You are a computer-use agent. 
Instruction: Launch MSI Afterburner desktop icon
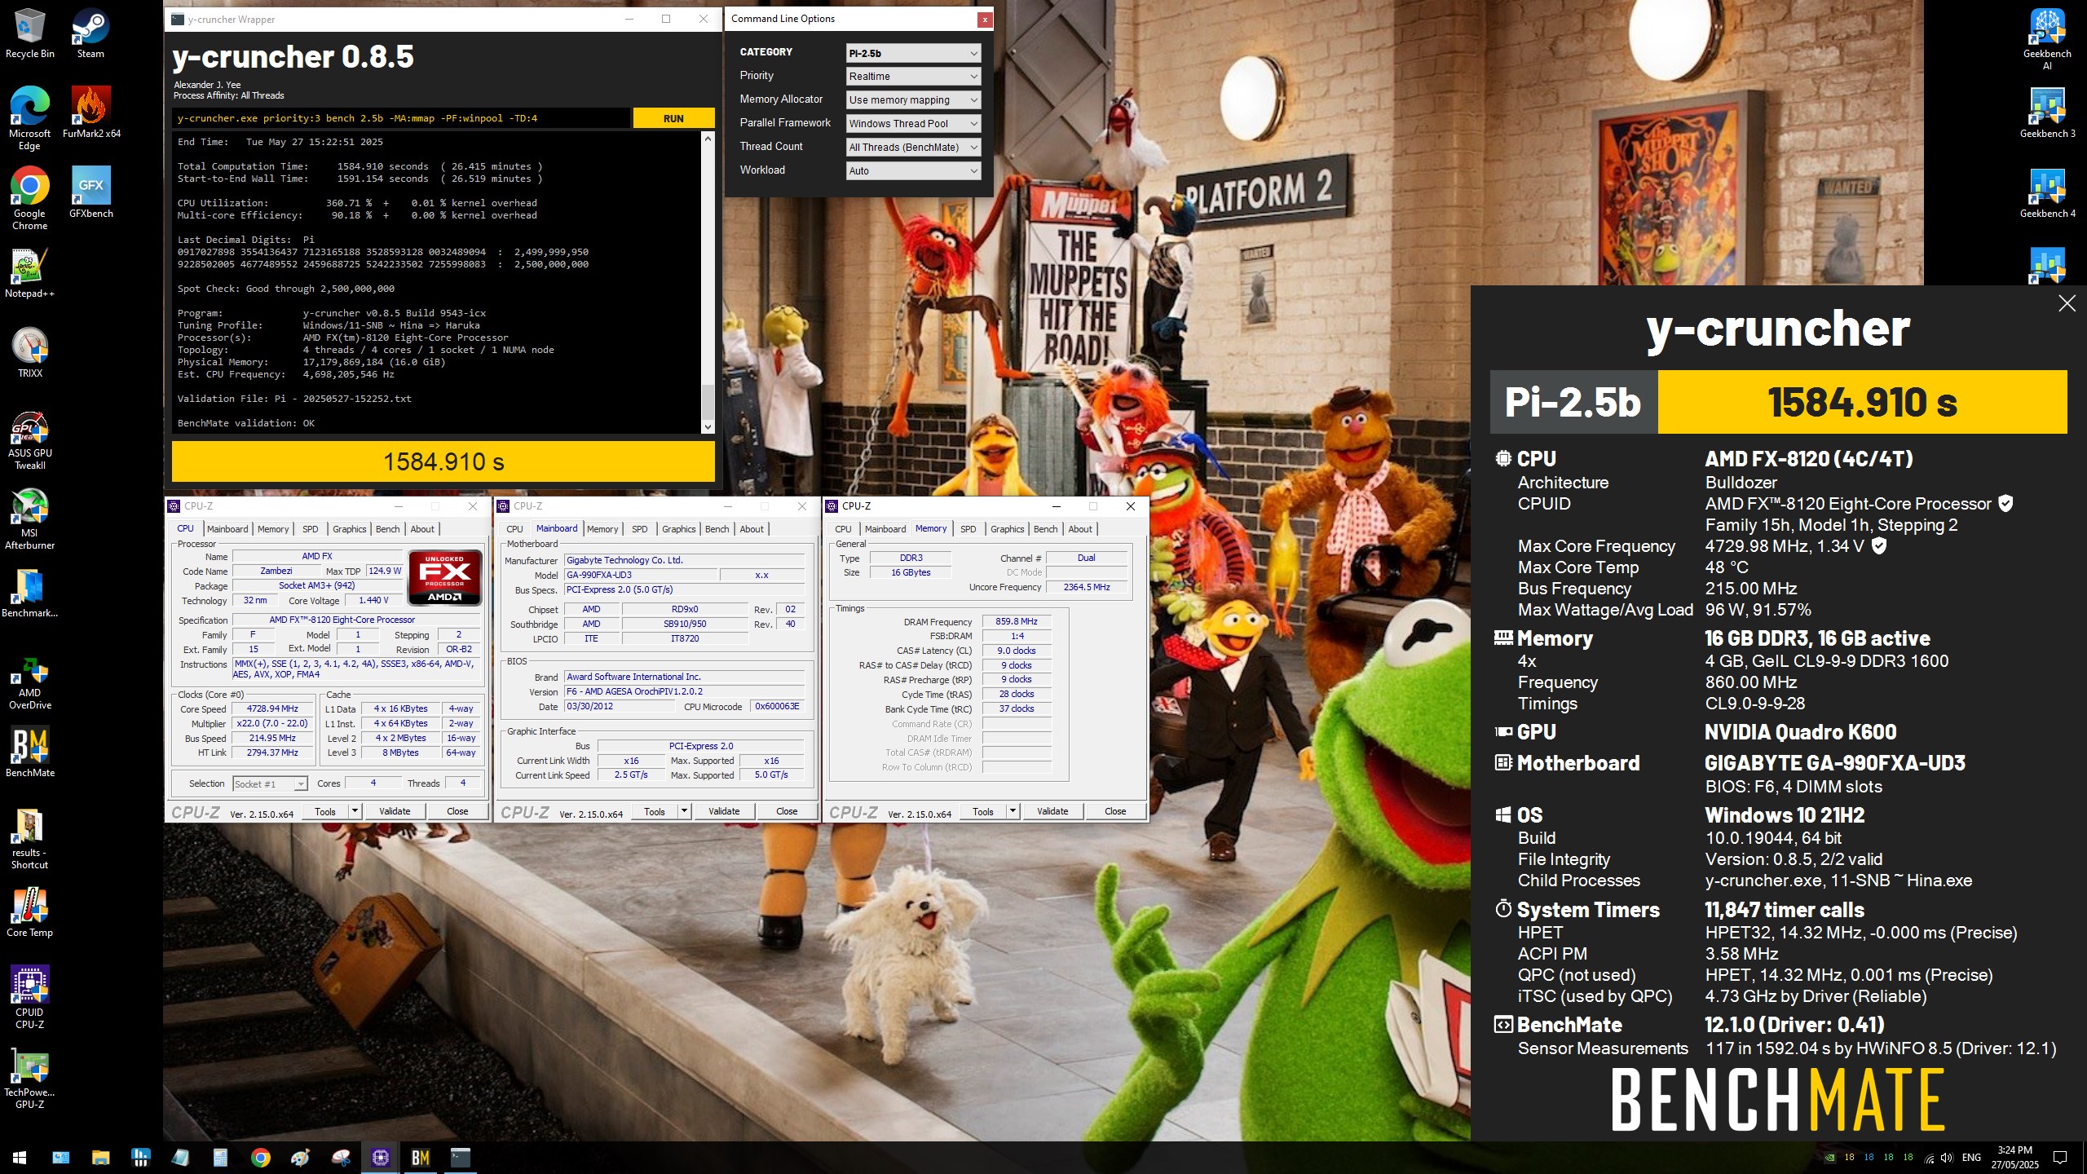coord(30,519)
